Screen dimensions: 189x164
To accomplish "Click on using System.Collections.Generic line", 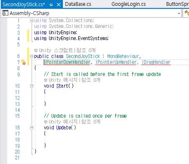I will (74, 26).
